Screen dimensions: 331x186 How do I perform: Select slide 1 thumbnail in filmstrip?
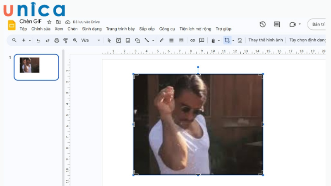pyautogui.click(x=36, y=67)
